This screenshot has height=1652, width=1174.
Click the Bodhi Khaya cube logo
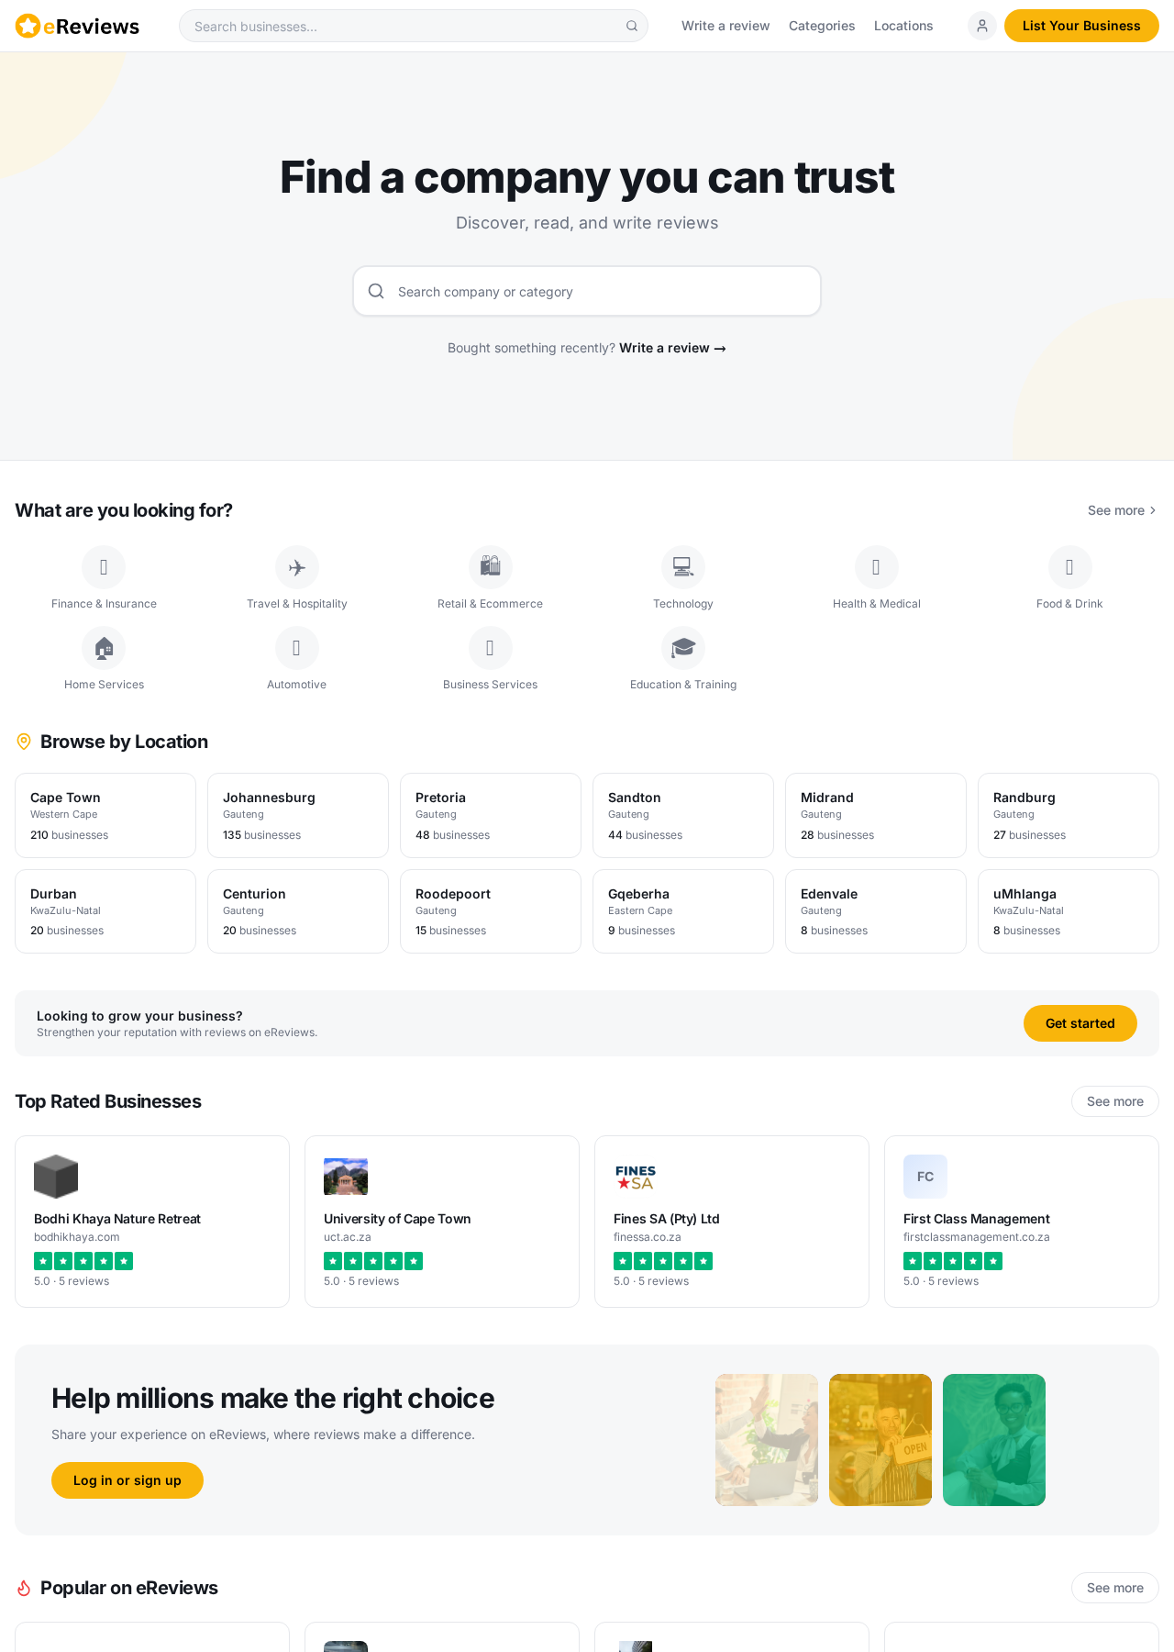[x=56, y=1177]
